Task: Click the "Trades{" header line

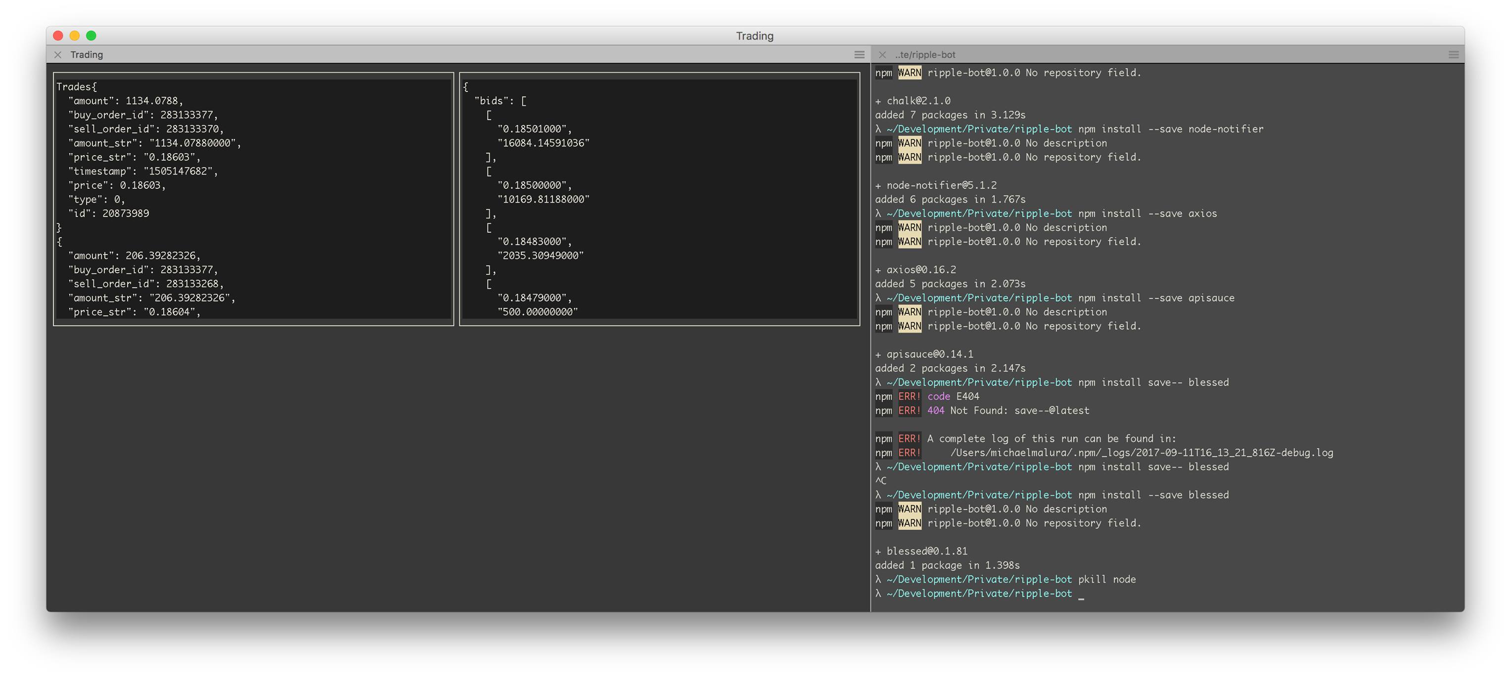Action: click(x=77, y=87)
